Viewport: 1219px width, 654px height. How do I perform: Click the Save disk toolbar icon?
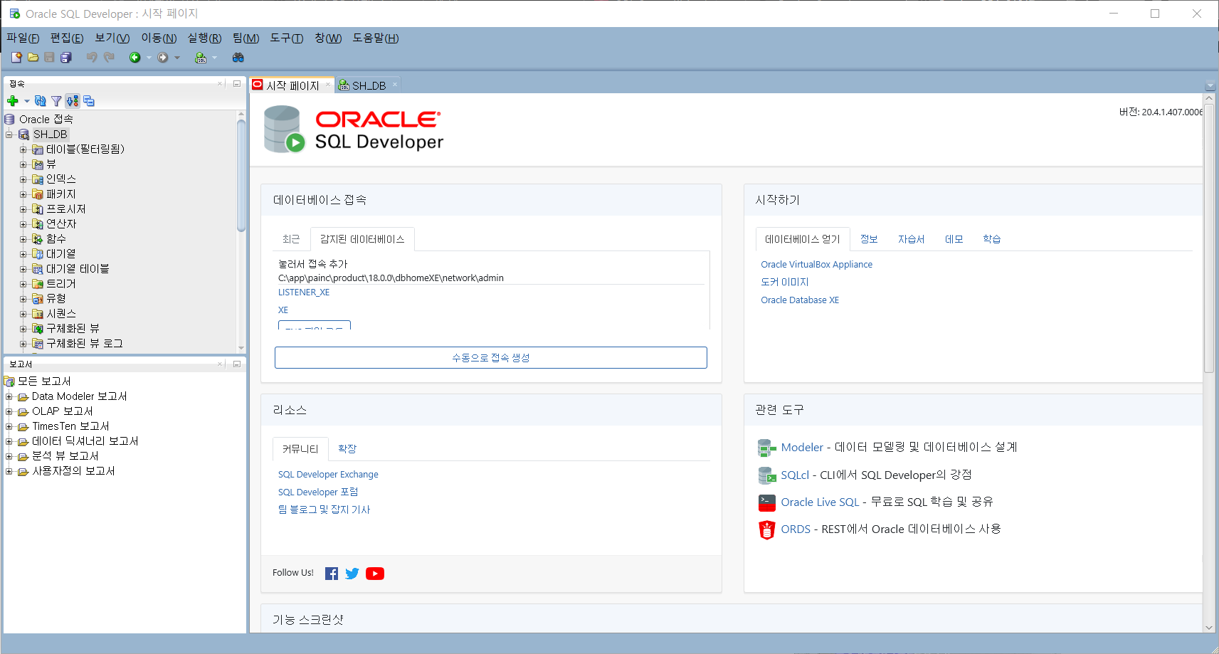pos(49,58)
